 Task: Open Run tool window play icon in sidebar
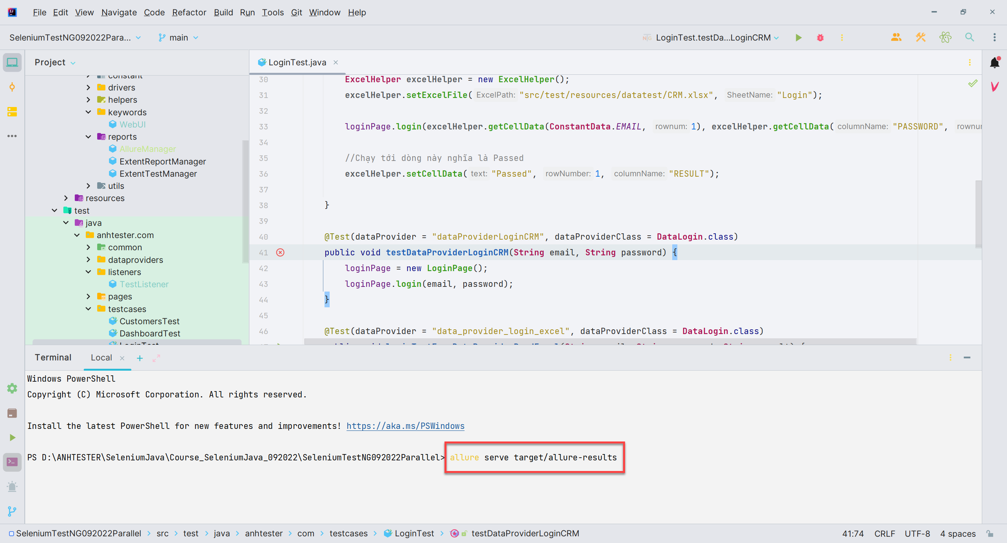tap(12, 438)
